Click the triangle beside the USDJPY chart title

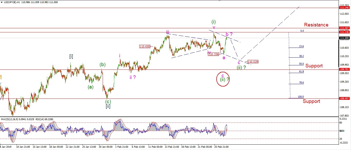(2, 2)
